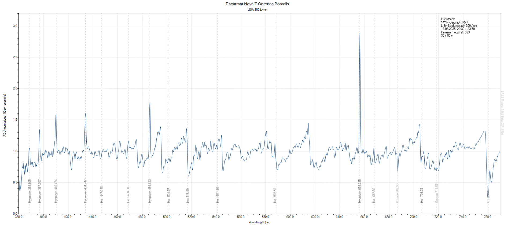515x227 pixels.
Task: Click the x-axis tick label "620.0"
Action: point(315,217)
